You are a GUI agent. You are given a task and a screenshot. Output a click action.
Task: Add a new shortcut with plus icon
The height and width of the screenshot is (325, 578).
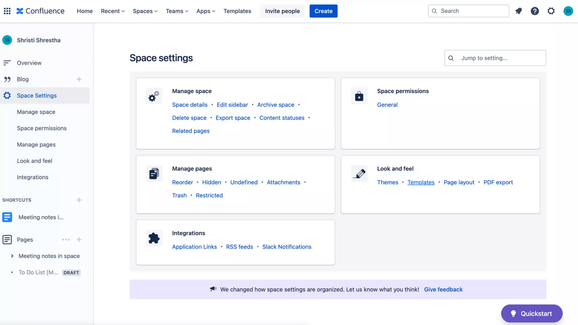tap(79, 200)
